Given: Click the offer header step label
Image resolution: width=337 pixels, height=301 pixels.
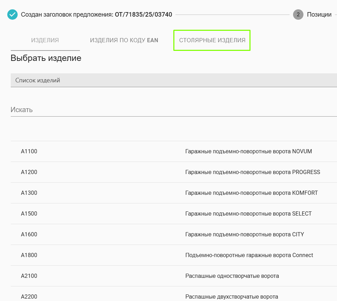Looking at the screenshot, I should click(97, 15).
